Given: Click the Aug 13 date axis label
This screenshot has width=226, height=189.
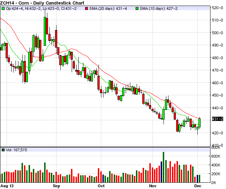Looking at the screenshot, I should [x=7, y=186].
